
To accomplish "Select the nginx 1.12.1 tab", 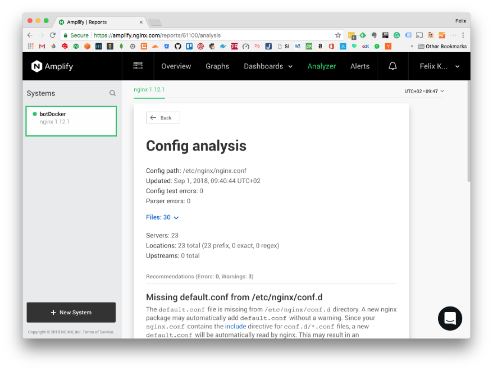I will tap(149, 89).
